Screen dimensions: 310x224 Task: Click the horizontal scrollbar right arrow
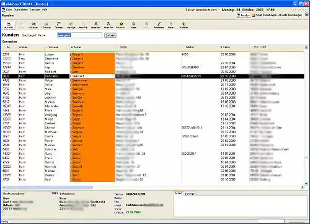(303, 187)
